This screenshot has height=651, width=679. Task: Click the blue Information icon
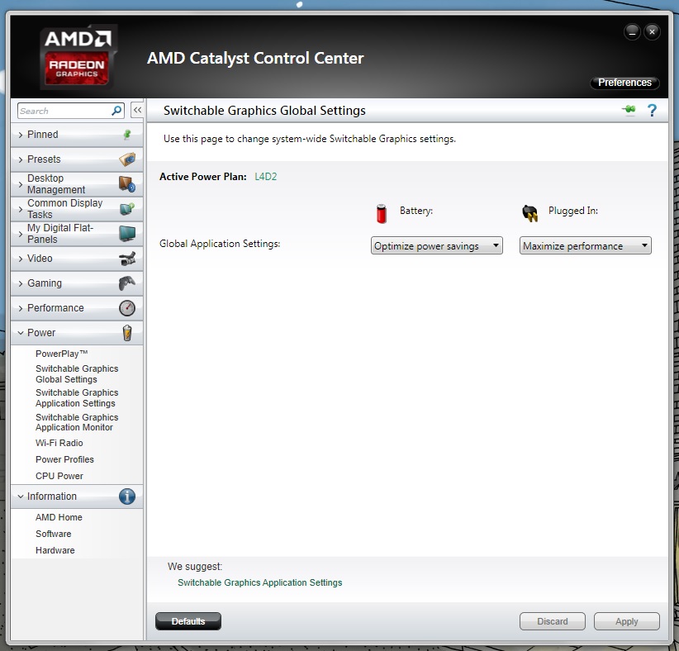[127, 497]
